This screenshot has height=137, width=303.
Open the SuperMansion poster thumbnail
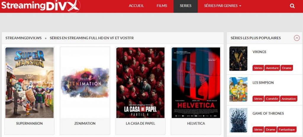pos(30,82)
